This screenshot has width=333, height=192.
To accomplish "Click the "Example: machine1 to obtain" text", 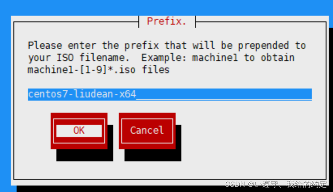I will tap(218, 57).
